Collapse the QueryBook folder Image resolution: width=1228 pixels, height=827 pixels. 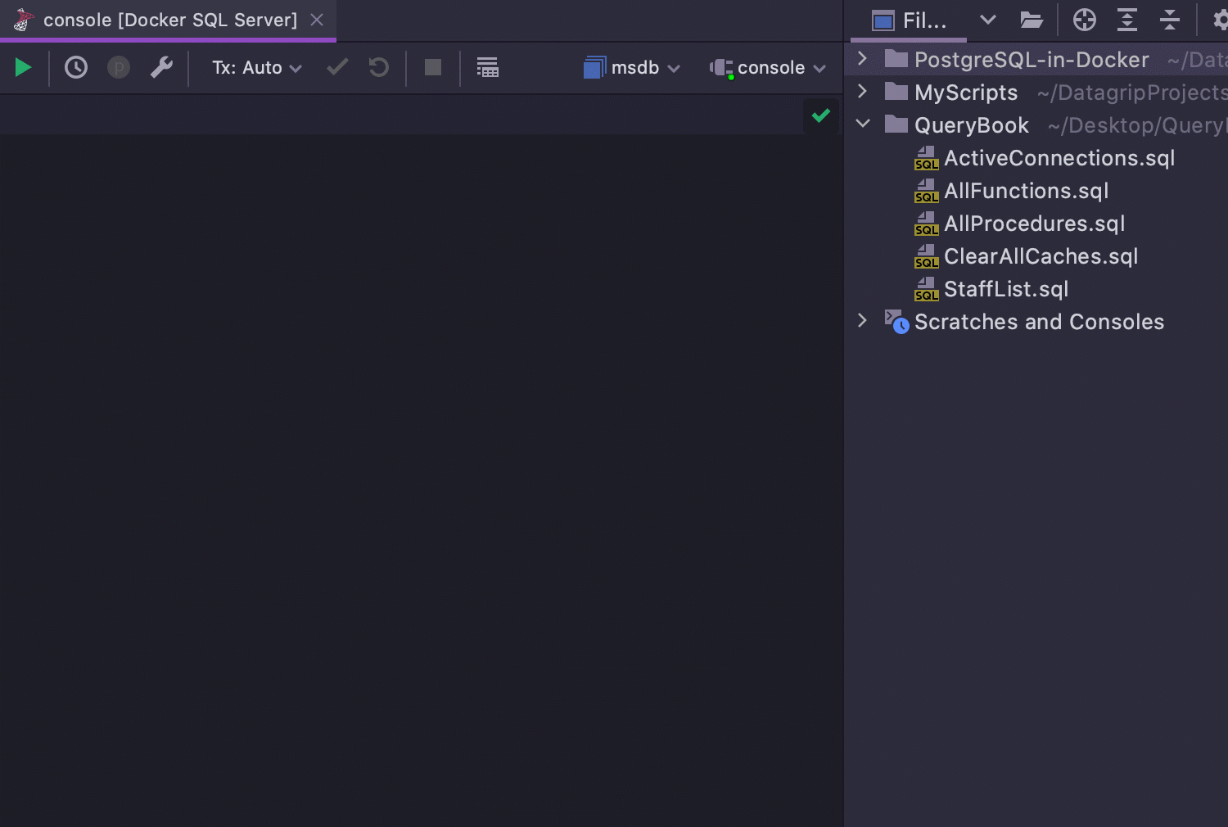863,124
